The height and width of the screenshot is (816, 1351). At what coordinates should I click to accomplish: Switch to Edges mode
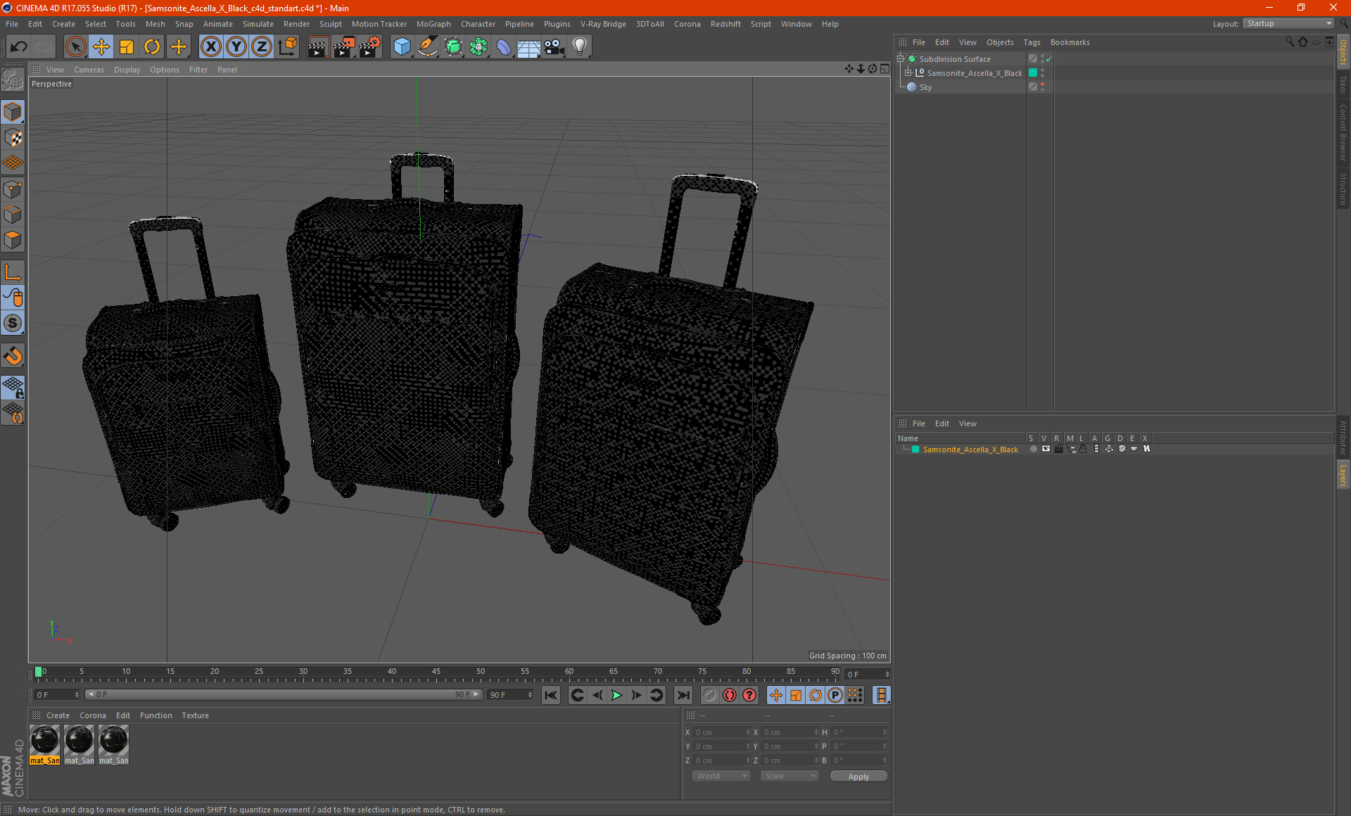[x=13, y=215]
